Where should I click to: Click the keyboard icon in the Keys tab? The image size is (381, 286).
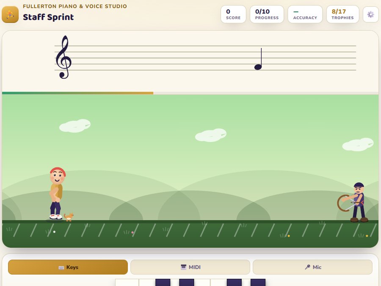pyautogui.click(x=61, y=267)
